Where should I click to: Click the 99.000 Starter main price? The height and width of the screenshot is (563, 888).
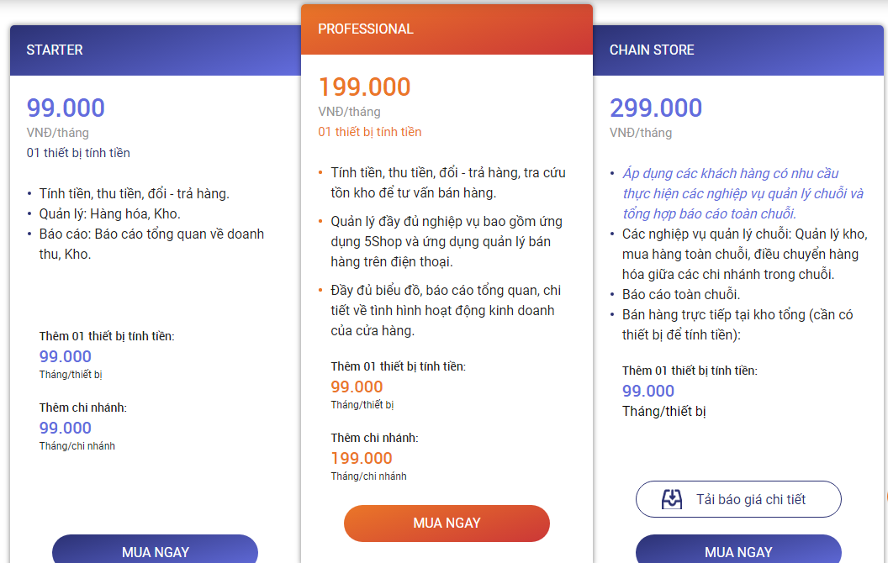(x=66, y=108)
